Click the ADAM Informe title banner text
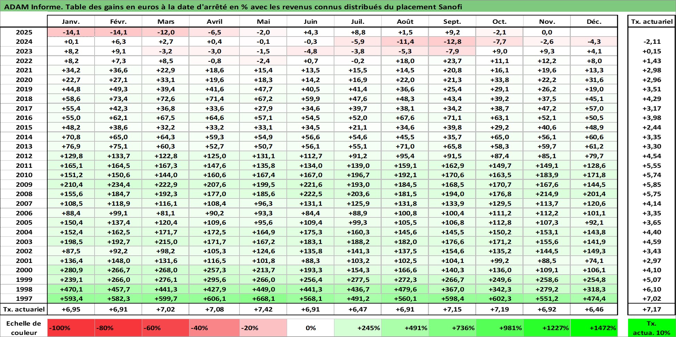This screenshot has width=676, height=337. (233, 7)
